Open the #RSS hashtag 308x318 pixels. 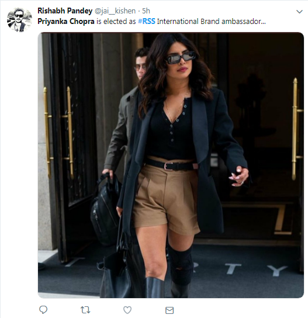[146, 21]
